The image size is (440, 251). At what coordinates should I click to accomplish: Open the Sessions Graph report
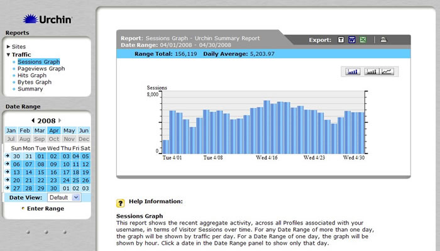(39, 62)
